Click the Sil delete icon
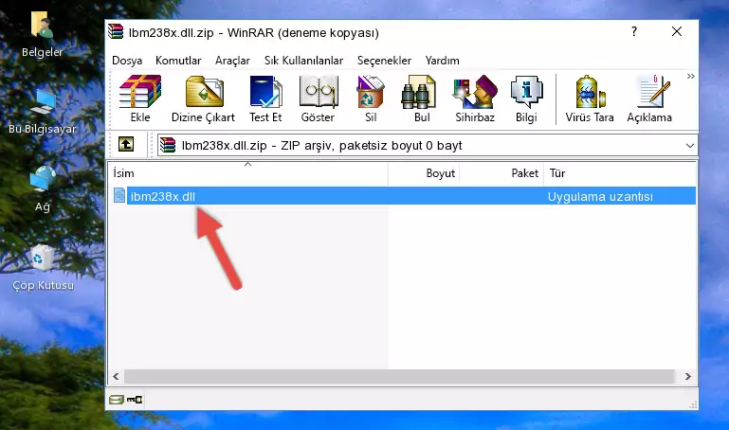Screen dimensions: 729x430 (x=371, y=99)
